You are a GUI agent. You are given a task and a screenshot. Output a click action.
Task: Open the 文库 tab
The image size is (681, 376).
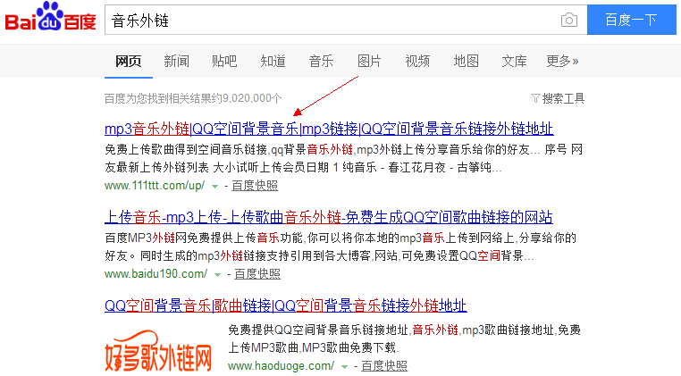click(x=514, y=62)
